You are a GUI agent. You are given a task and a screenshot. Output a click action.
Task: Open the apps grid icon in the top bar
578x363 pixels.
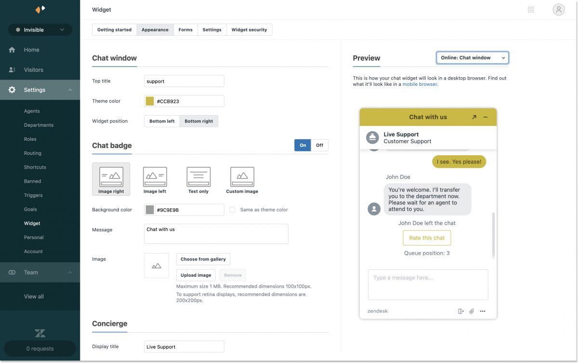[530, 9]
